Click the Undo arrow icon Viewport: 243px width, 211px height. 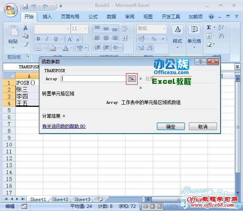coord(33,6)
